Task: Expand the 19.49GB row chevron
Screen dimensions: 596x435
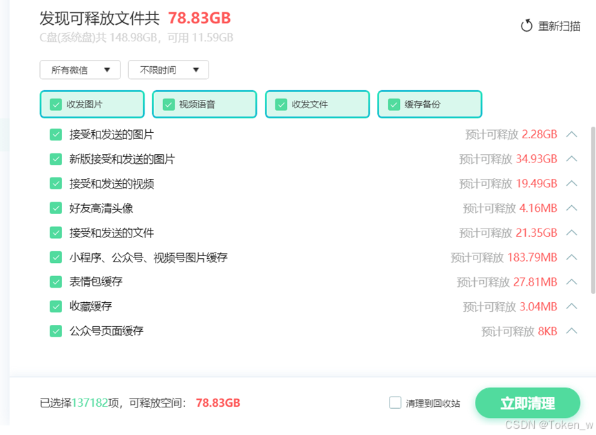Action: click(571, 183)
